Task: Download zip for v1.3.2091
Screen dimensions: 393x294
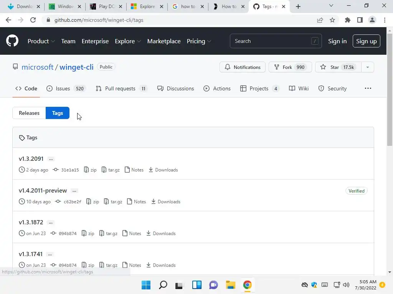Action: [90, 170]
